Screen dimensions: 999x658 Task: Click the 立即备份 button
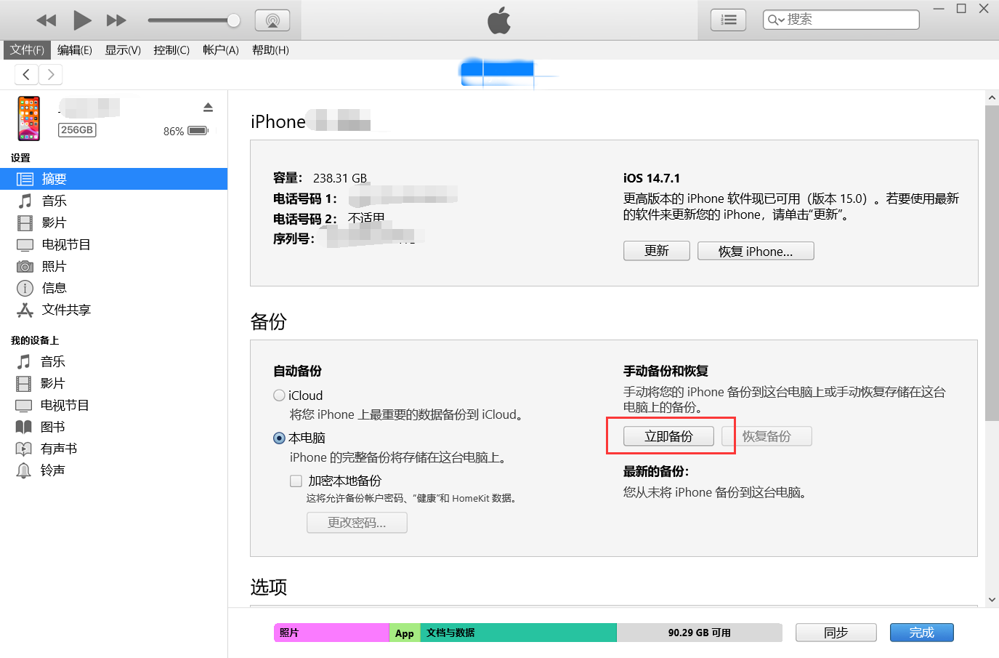point(668,436)
